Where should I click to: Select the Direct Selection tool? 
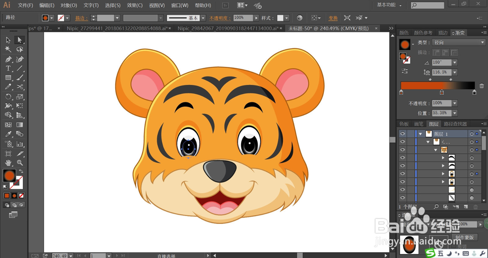coord(20,40)
